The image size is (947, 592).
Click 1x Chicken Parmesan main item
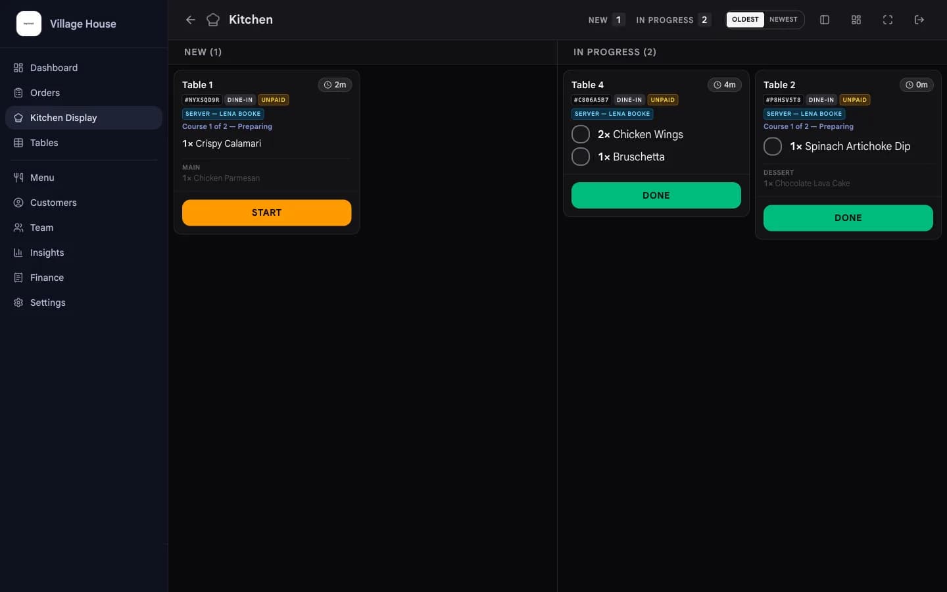(221, 178)
